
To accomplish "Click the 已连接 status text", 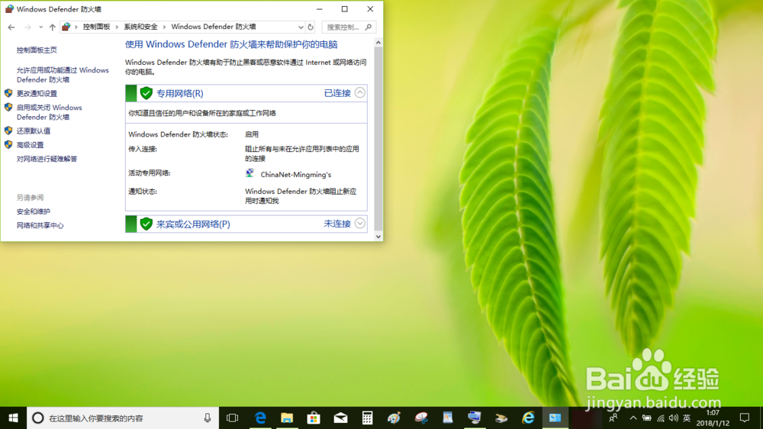I will pos(337,93).
